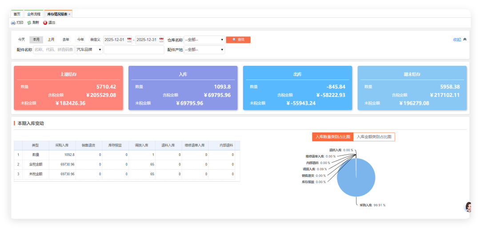Click the 采购入库 column header
The height and width of the screenshot is (228, 480).
(x=62, y=145)
